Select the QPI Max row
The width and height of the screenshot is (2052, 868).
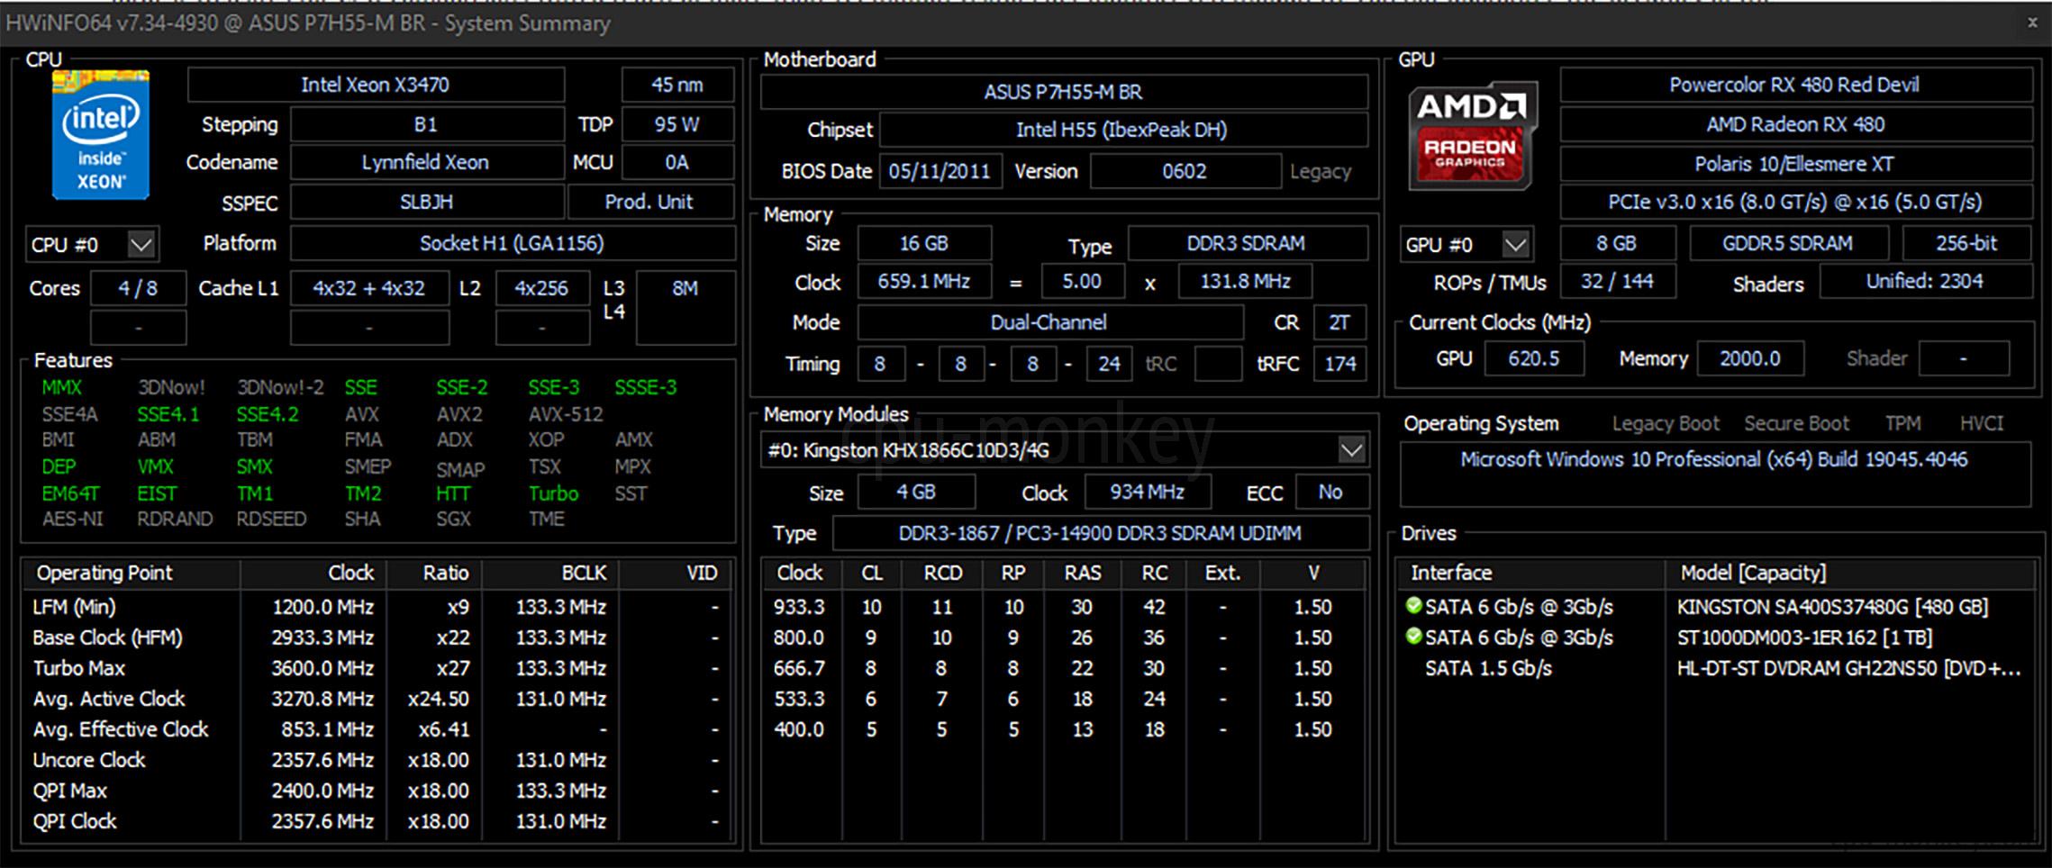coord(377,791)
